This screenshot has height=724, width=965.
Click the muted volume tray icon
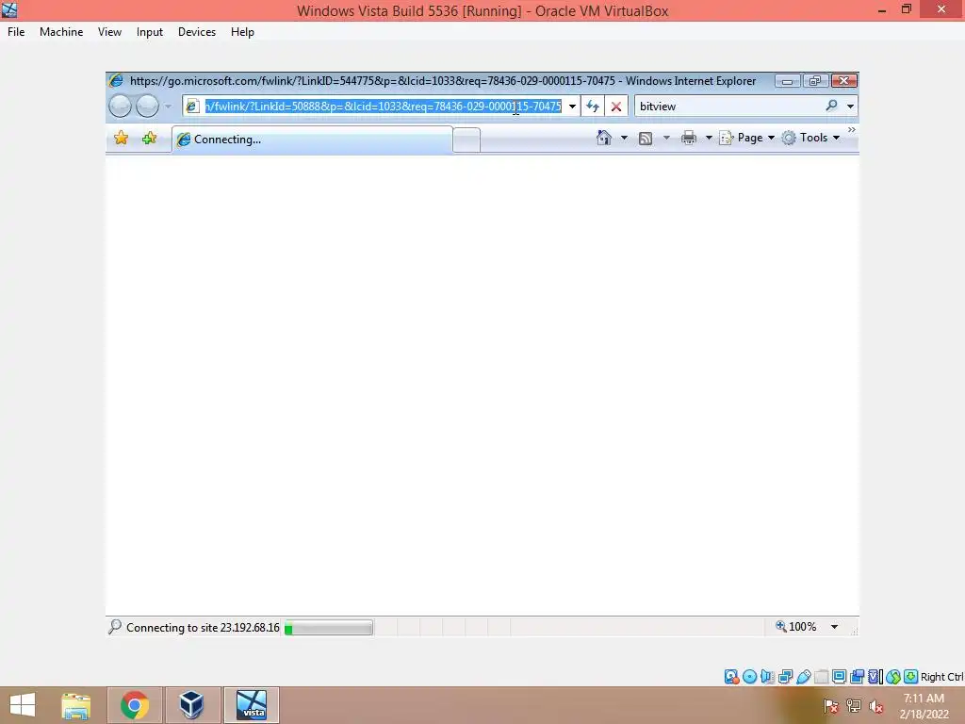coord(875,706)
